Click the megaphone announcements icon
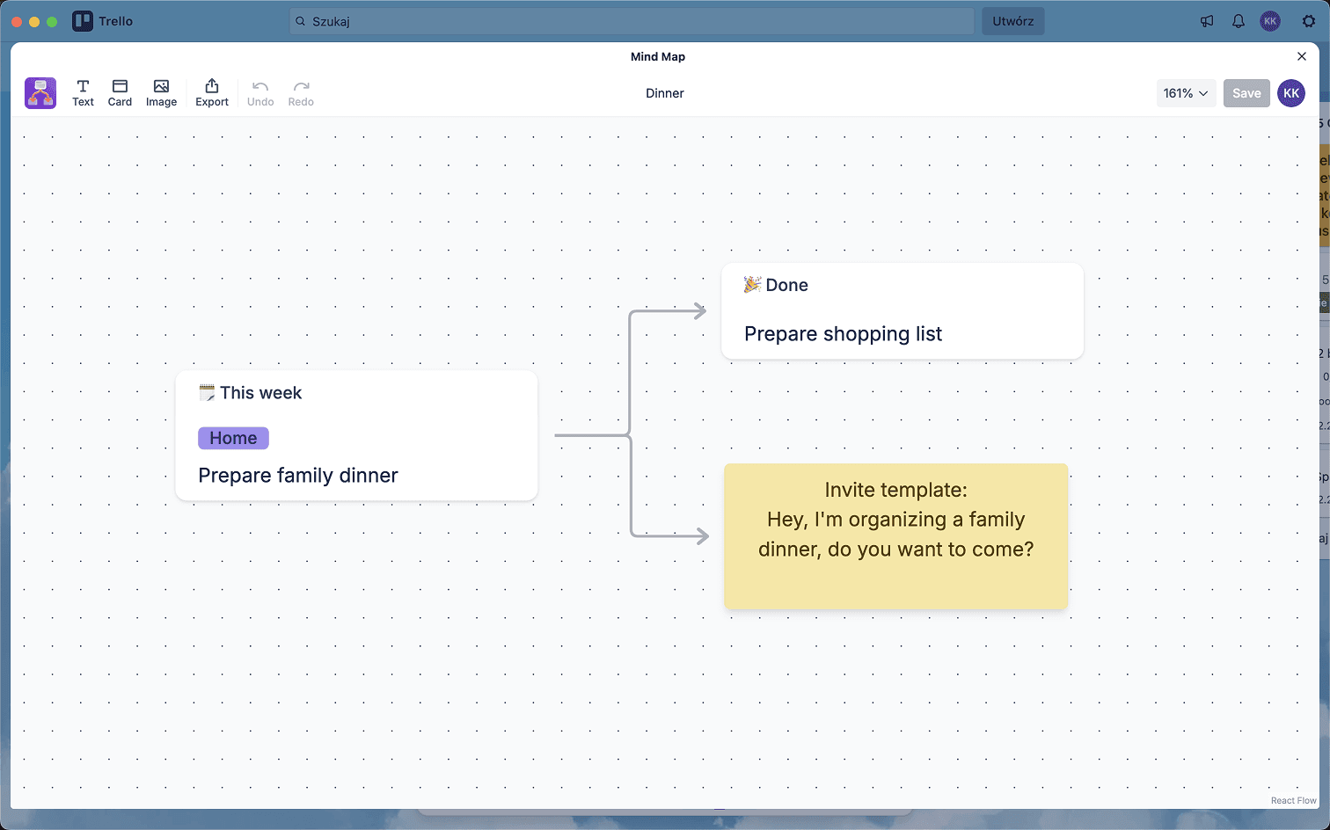 point(1207,21)
